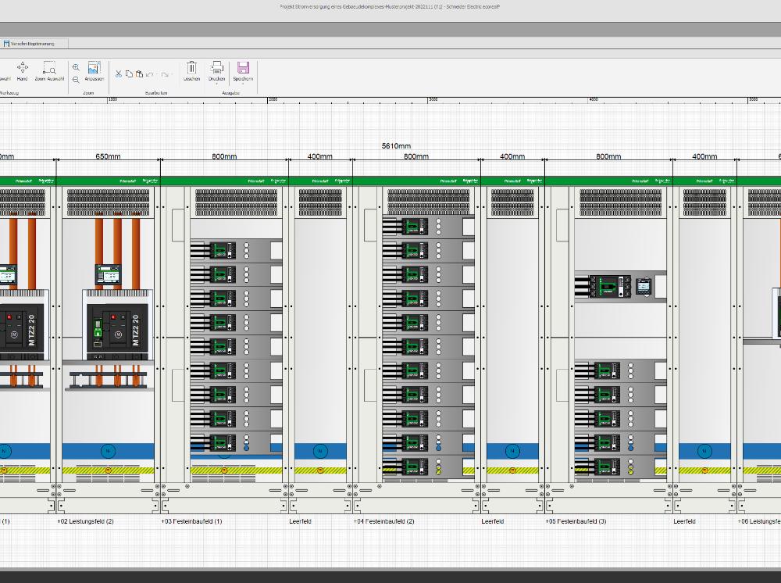Viewport: 781px width, 583px height.
Task: Expand the Speichern dropdown arrow
Action: (x=243, y=84)
